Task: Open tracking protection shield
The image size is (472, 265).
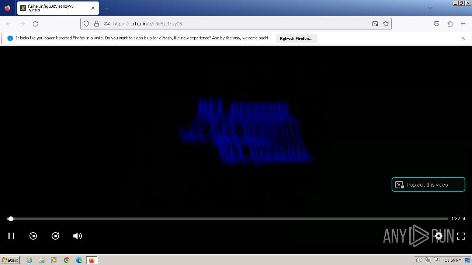Action: pos(86,24)
